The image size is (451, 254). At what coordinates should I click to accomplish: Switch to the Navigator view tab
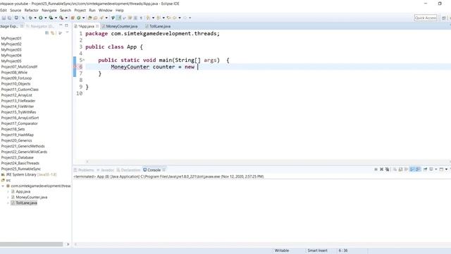point(39,26)
